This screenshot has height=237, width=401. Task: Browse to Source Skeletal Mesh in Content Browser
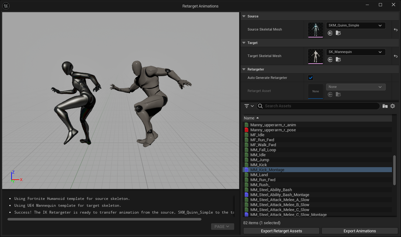click(x=338, y=33)
